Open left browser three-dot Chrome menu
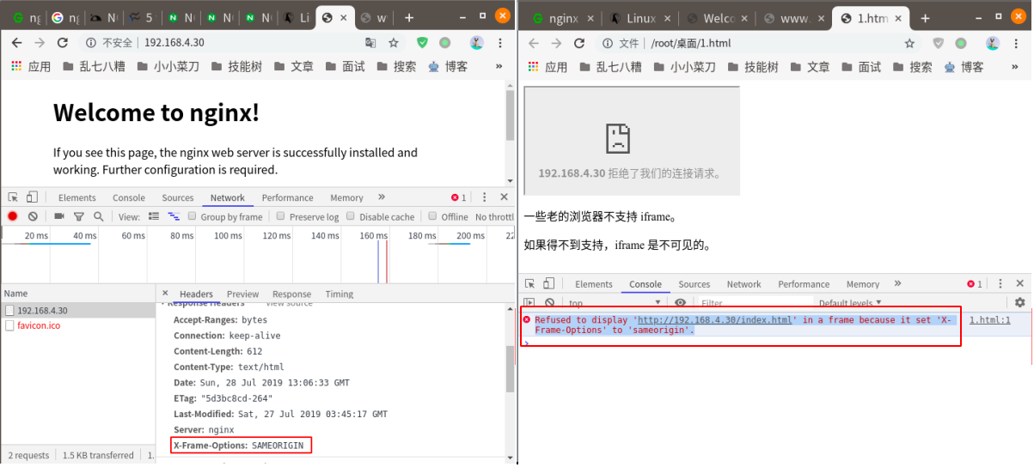The height and width of the screenshot is (467, 1034). (502, 43)
